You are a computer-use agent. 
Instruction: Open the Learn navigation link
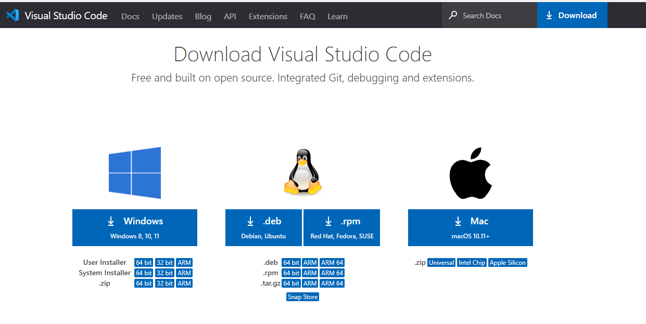coord(337,16)
